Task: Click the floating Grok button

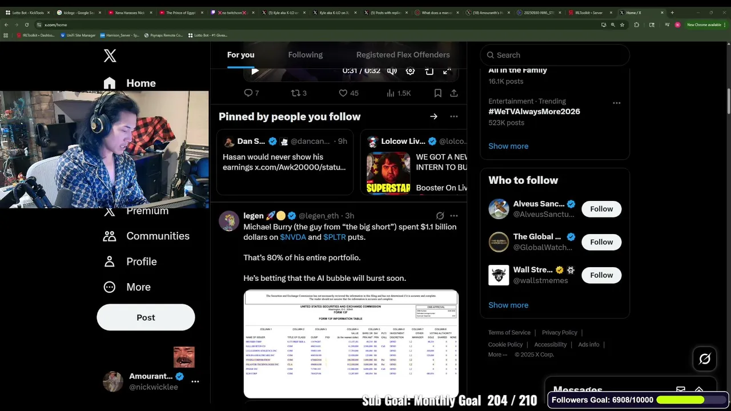Action: pos(705,359)
